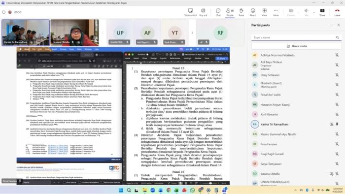Toggle Word AutoSave switch in shared screen
The image size is (345, 194).
pyautogui.click(x=147, y=54)
